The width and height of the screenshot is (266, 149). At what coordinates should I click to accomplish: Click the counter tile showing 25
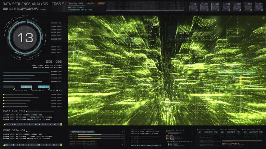tap(205, 6)
